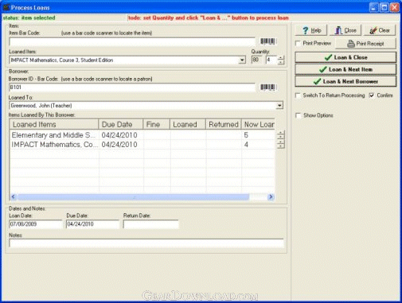Clear the form with the Clear button
The image size is (402, 303).
tap(380, 30)
